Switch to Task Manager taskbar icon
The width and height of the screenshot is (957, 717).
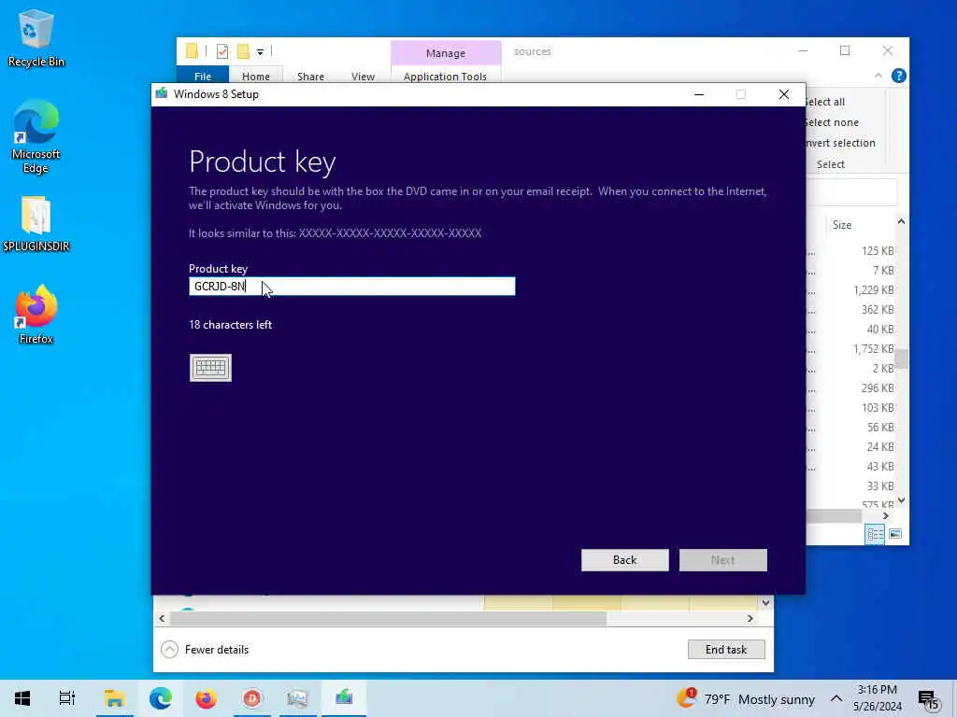pos(298,698)
